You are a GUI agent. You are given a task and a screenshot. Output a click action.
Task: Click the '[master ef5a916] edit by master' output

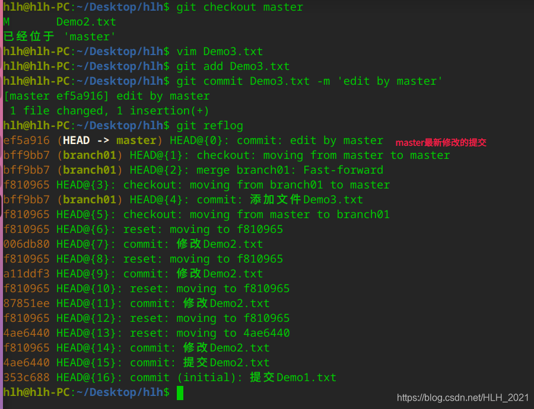(106, 96)
